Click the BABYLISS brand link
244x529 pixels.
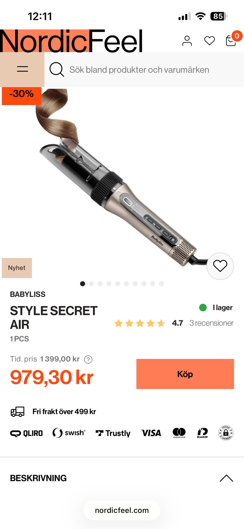pyautogui.click(x=28, y=294)
